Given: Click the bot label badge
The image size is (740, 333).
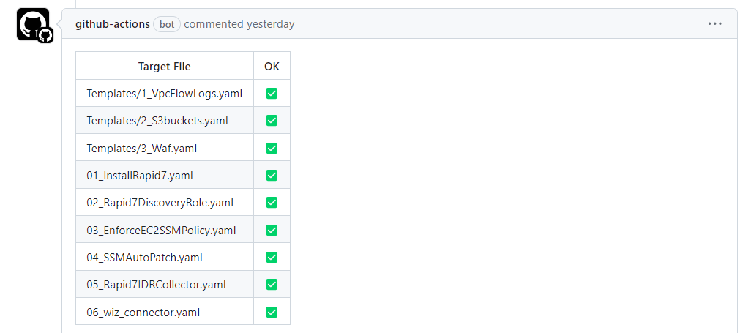Looking at the screenshot, I should (x=167, y=24).
